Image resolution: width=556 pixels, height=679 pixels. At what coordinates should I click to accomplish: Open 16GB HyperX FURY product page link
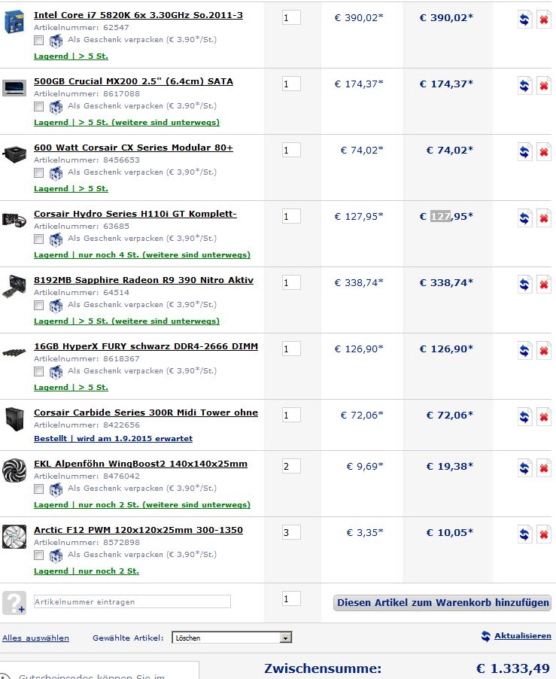pos(146,346)
